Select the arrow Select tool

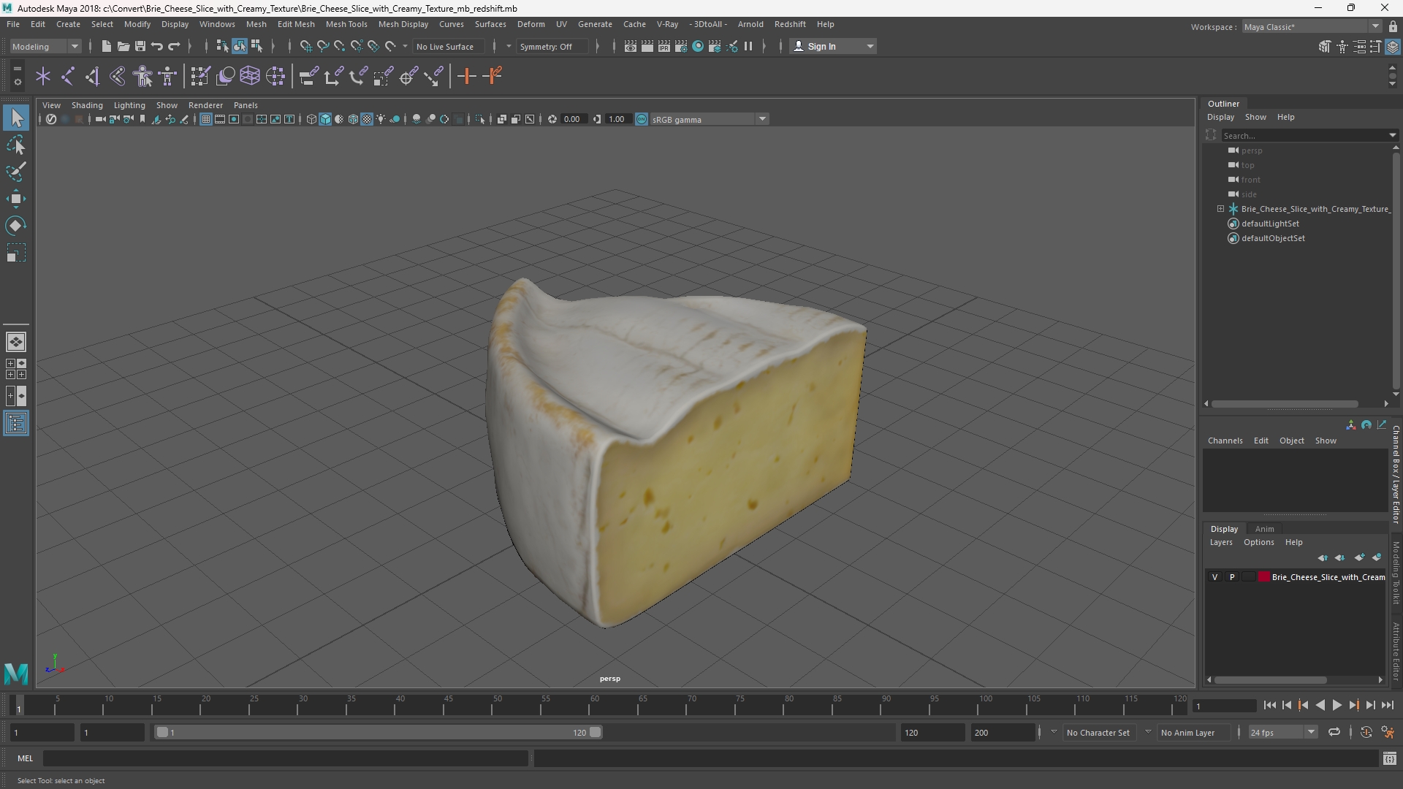[x=16, y=118]
